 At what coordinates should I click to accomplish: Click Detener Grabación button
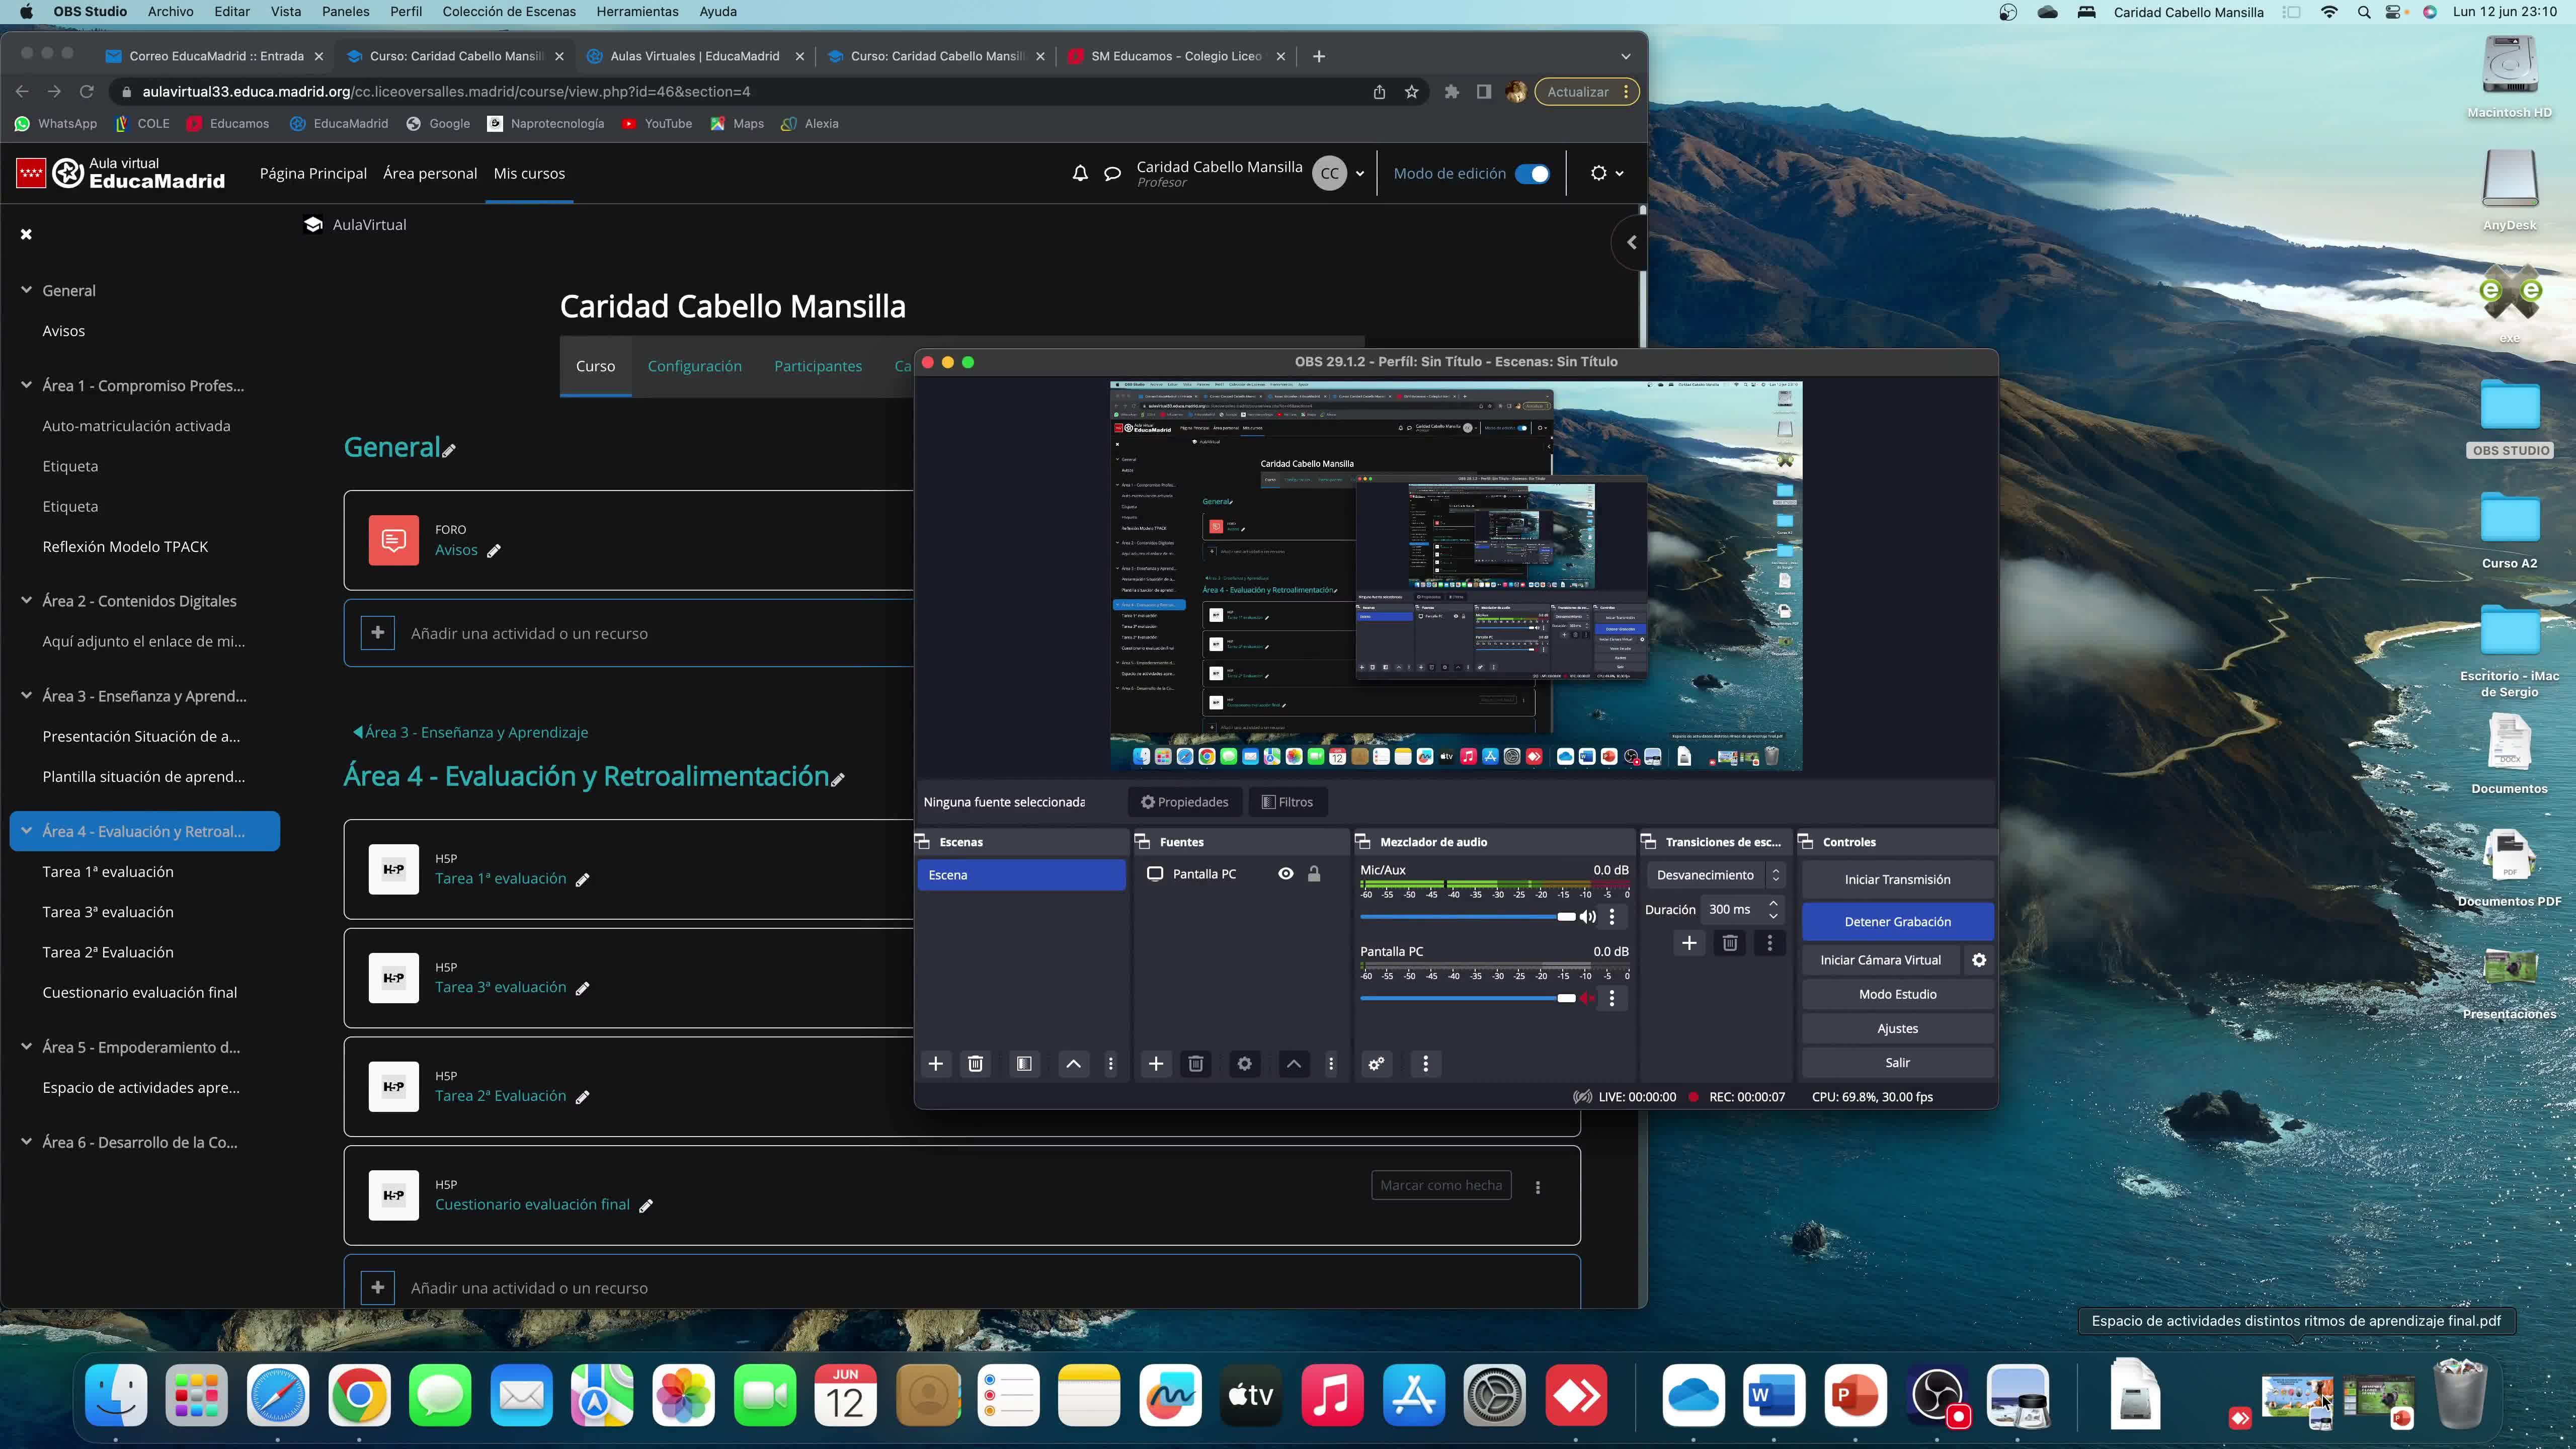[x=1897, y=922]
